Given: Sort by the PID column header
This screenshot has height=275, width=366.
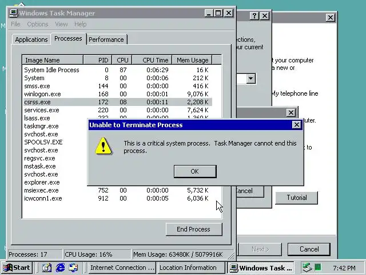Looking at the screenshot, I should (98, 60).
